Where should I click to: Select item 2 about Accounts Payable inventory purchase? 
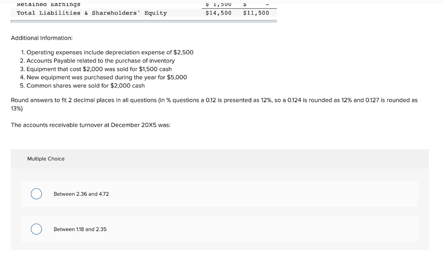[x=100, y=61]
